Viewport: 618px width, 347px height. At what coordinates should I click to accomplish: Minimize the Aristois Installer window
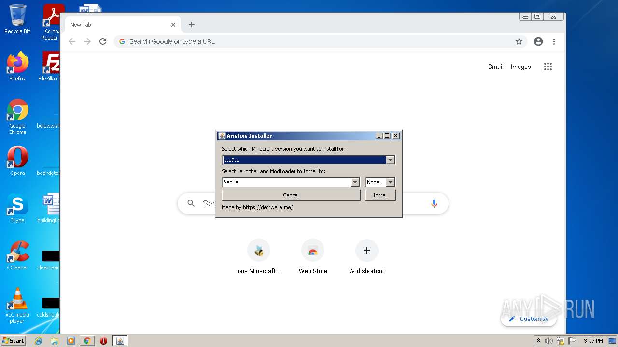(379, 136)
